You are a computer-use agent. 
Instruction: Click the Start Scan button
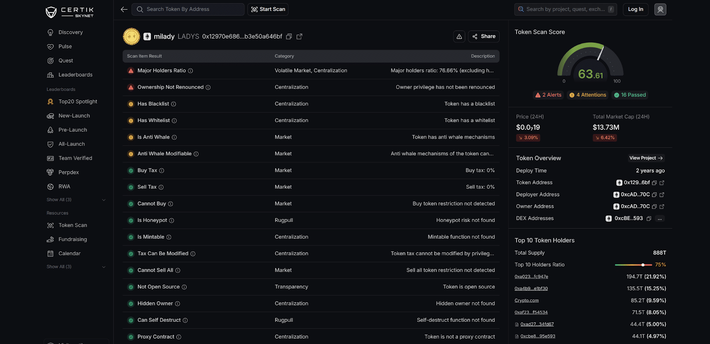click(x=268, y=9)
